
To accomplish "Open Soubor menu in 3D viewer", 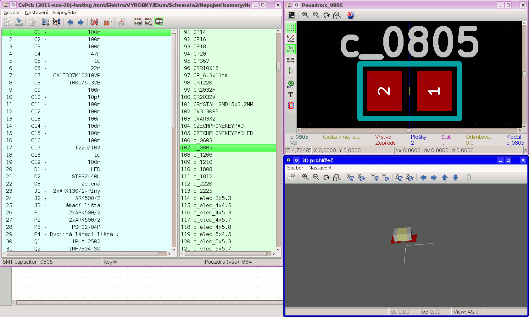I will pos(295,168).
